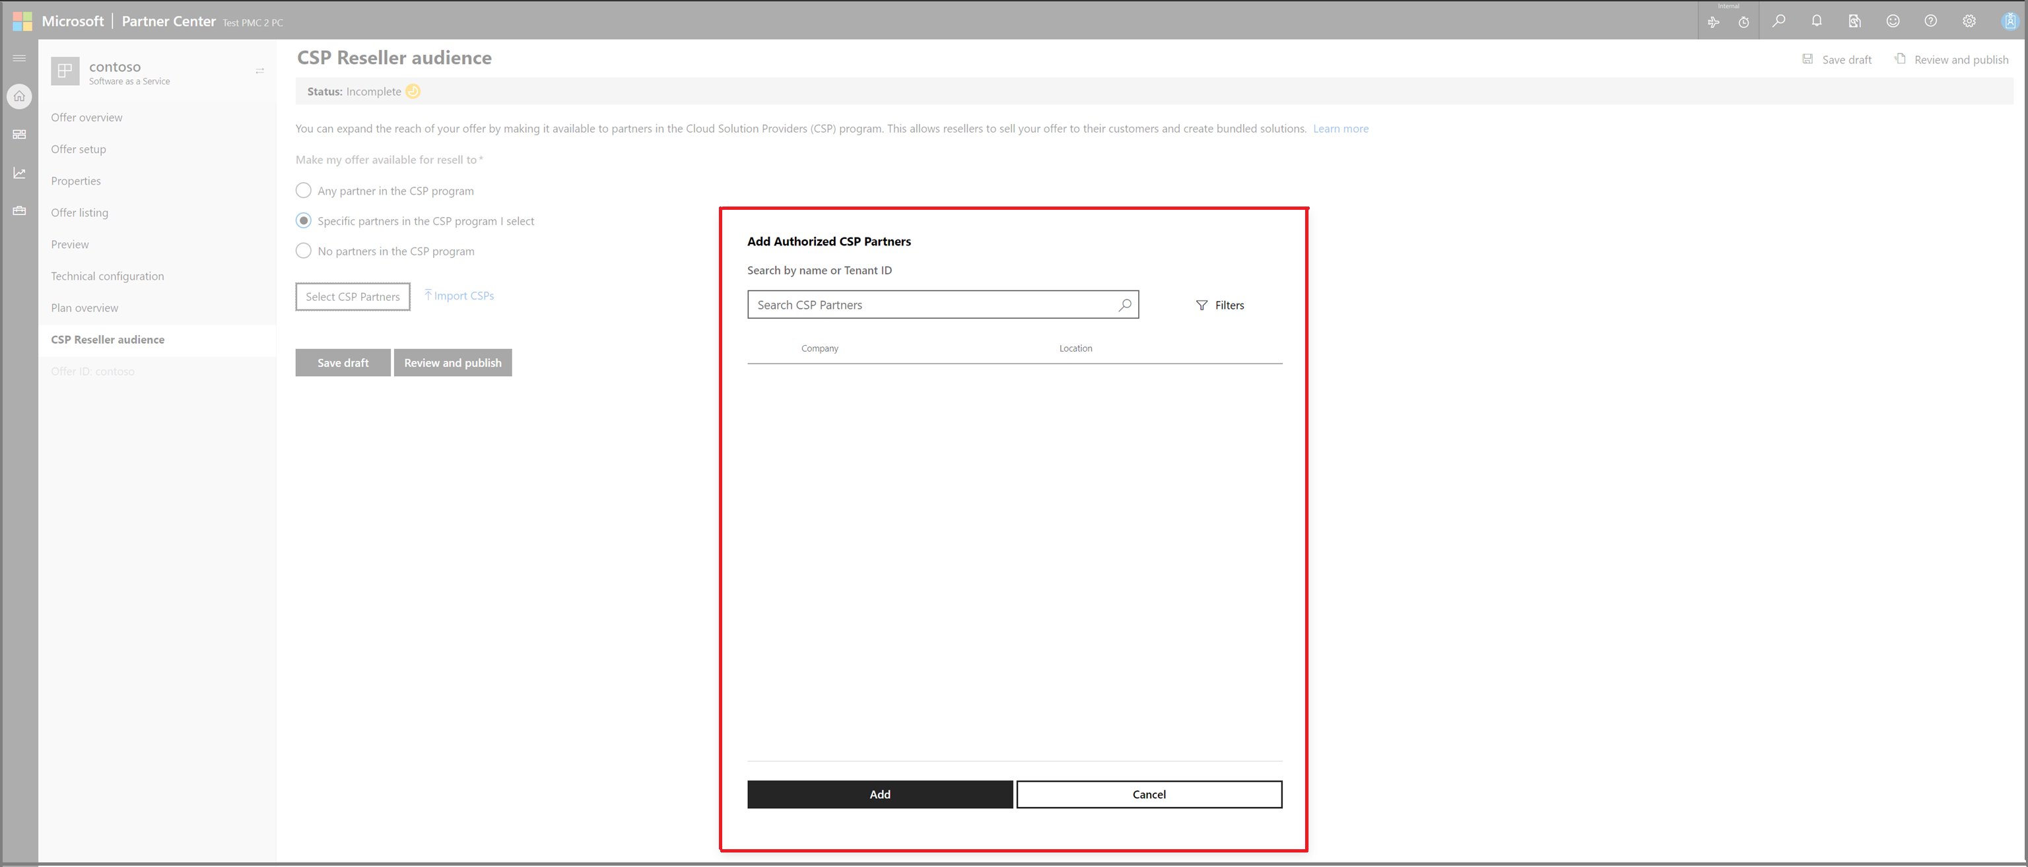
Task: Select 'Specific partners in the CSP program I select' radio
Action: pos(304,221)
